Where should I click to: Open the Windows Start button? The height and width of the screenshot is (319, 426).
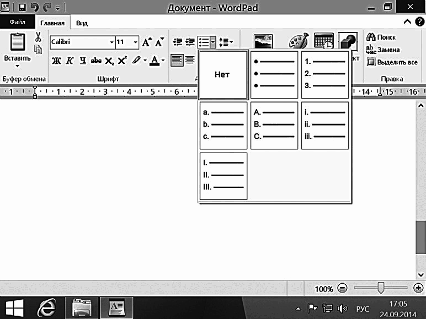(x=15, y=307)
